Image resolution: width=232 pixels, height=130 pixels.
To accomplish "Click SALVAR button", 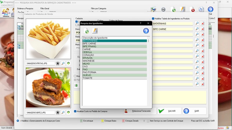I will (x=169, y=111).
